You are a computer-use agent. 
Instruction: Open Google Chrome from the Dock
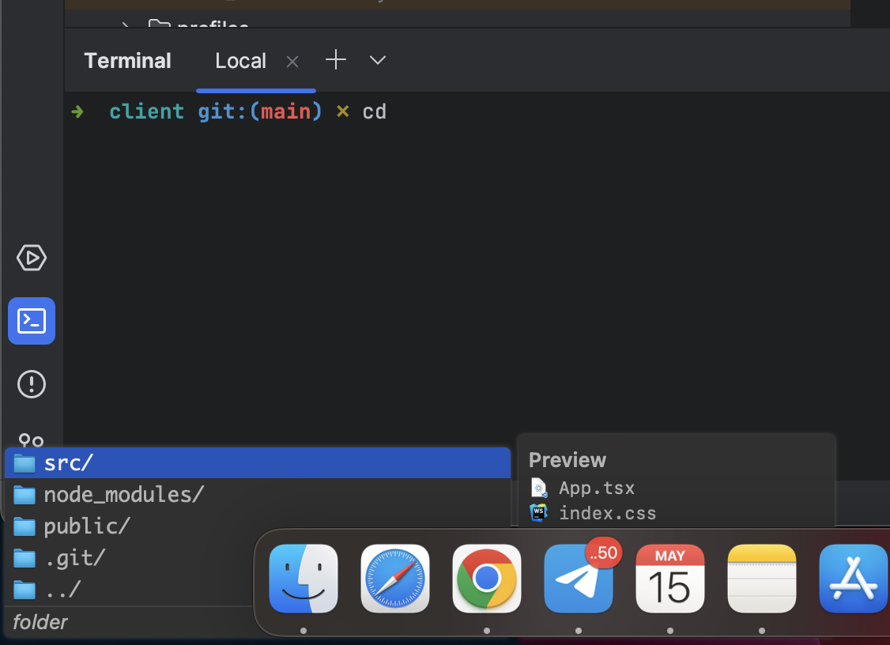[487, 579]
